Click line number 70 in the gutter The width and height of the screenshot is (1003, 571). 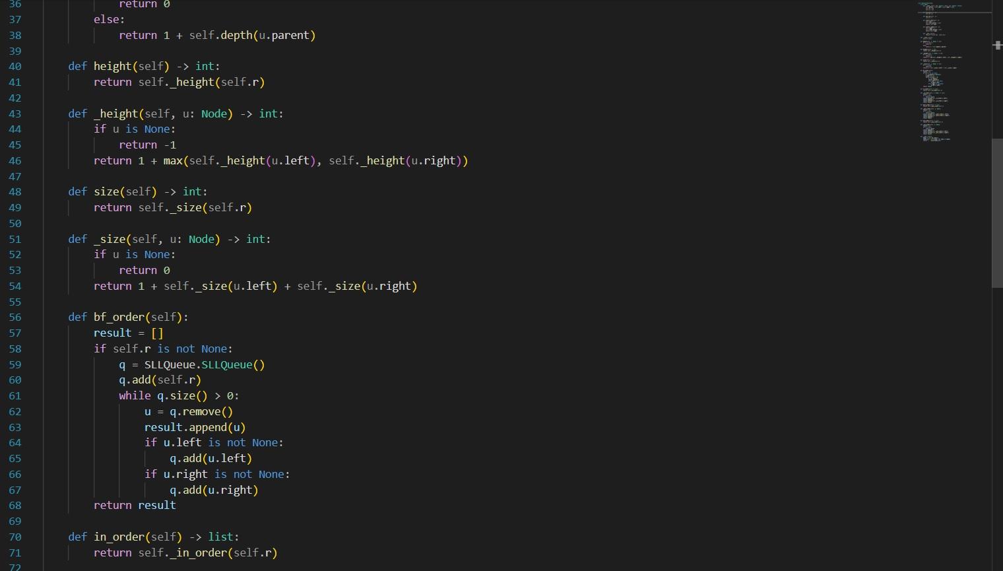coord(15,537)
